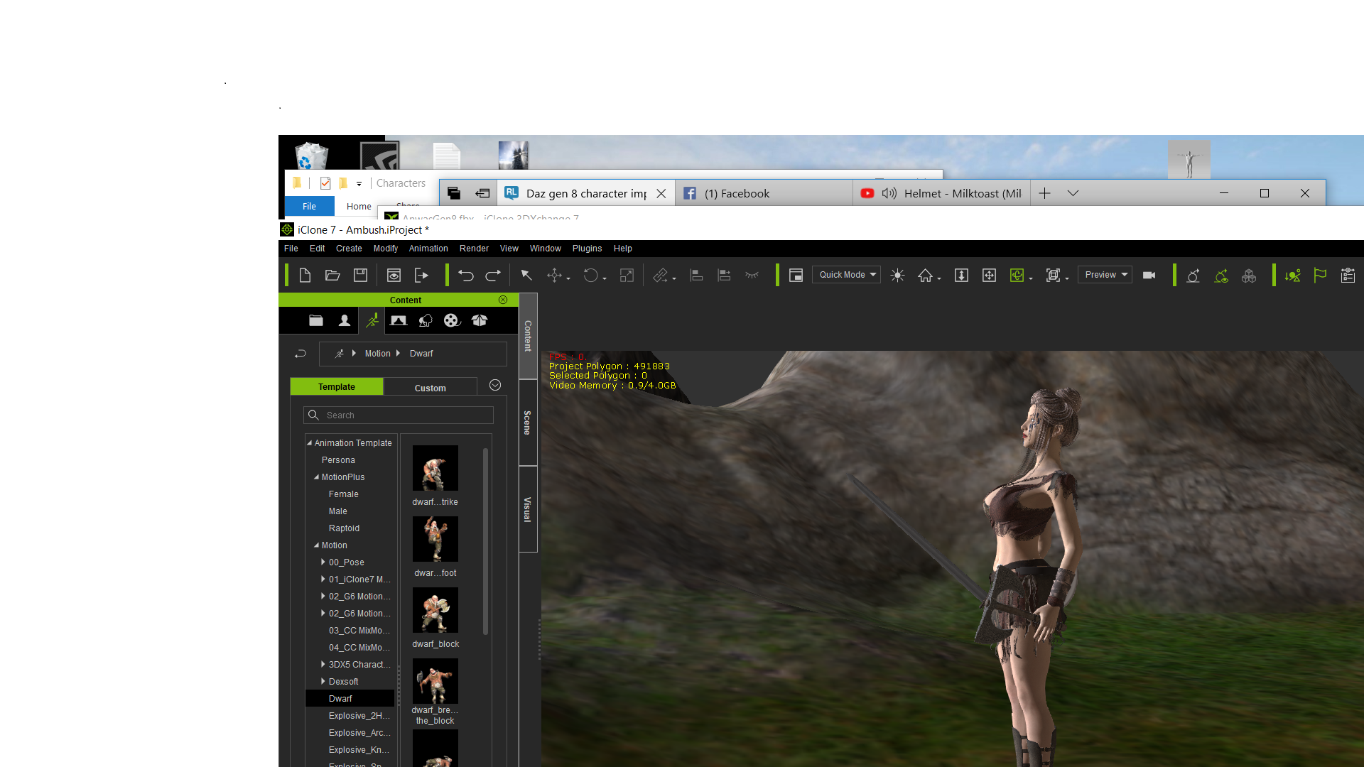
Task: Collapse the MotionPlus tree node
Action: 316,477
